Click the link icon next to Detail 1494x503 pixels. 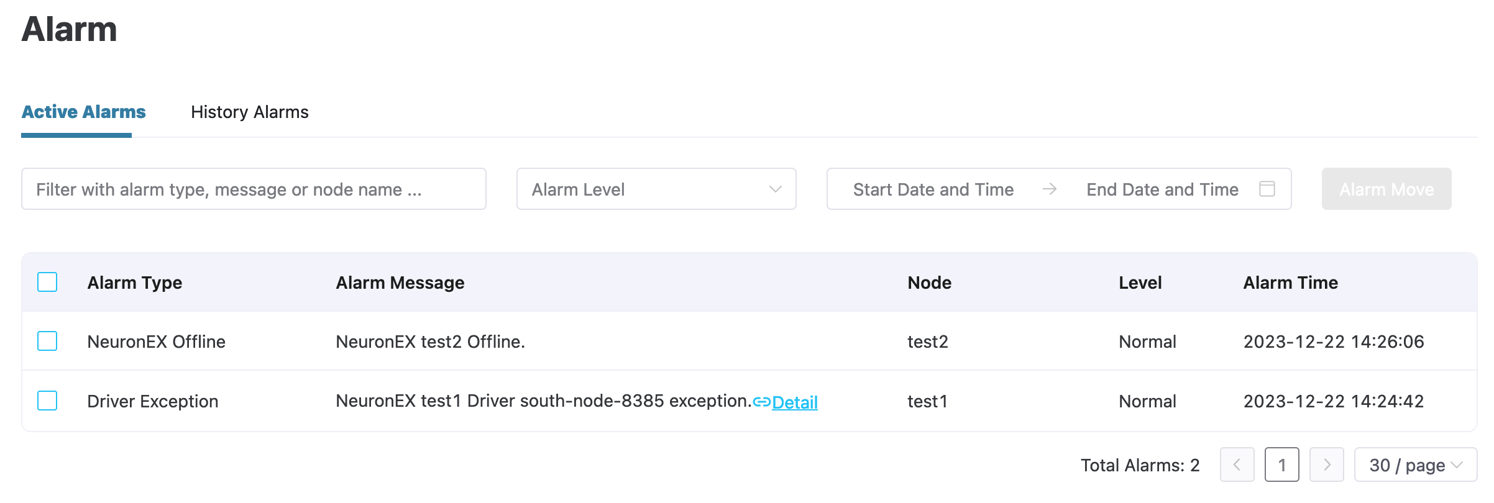[761, 402]
